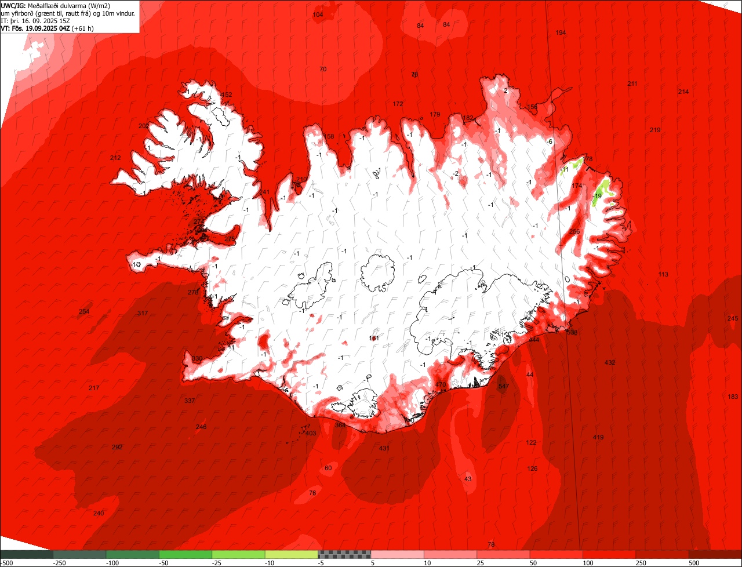The height and width of the screenshot is (567, 742).
Task: Click the checkered legend swatch between -5 and 5
Action: tap(344, 554)
